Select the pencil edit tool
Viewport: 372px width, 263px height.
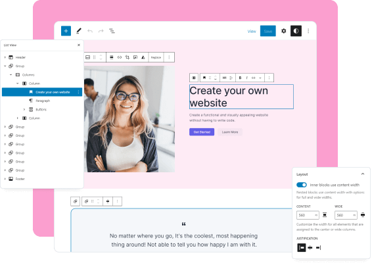[x=79, y=31]
